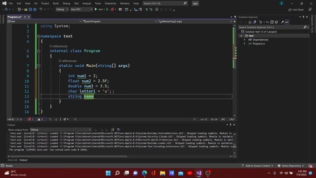Collapse namespace test code region
This screenshot has width=316, height=178.
[x=39, y=36]
